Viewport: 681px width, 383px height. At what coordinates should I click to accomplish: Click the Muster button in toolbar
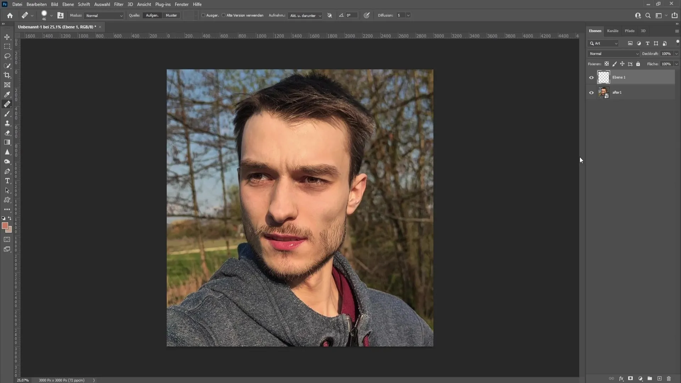click(x=172, y=15)
